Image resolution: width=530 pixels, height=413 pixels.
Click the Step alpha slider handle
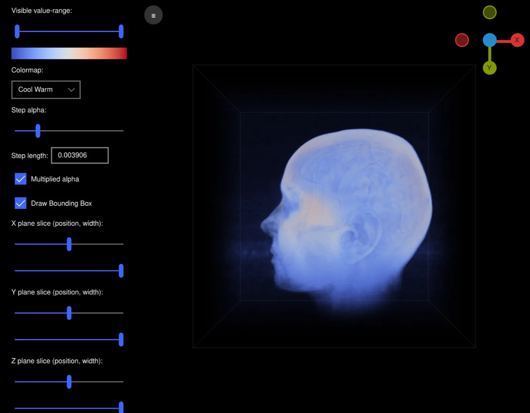38,131
